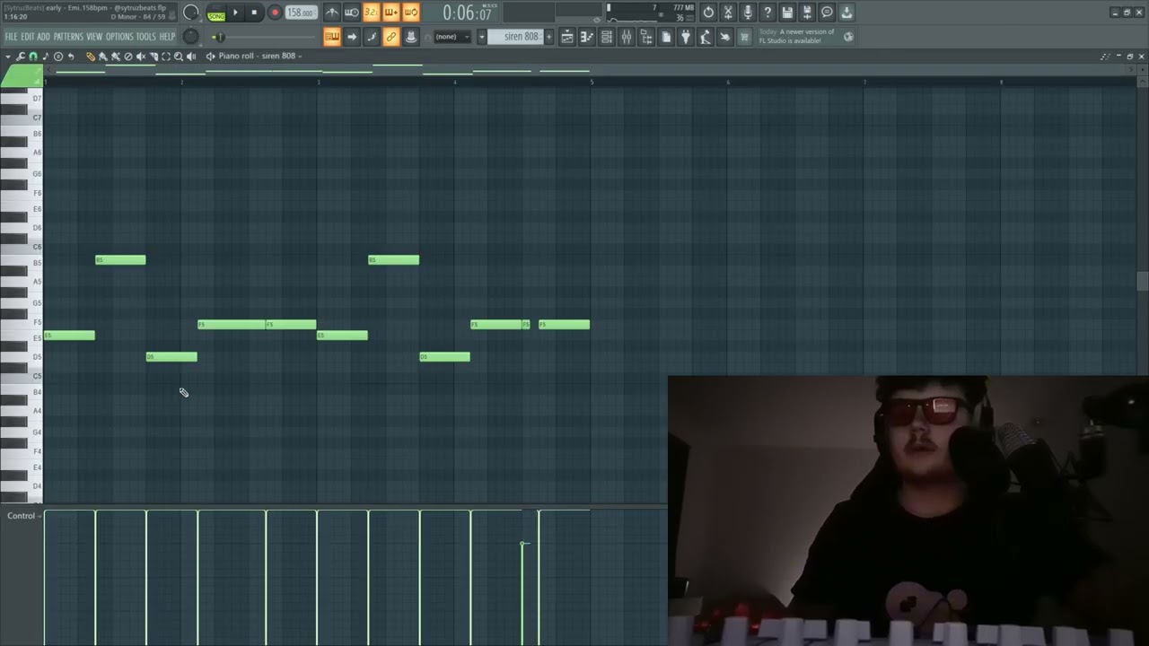This screenshot has width=1149, height=646.
Task: Save the project with floppy icon
Action: tap(786, 13)
